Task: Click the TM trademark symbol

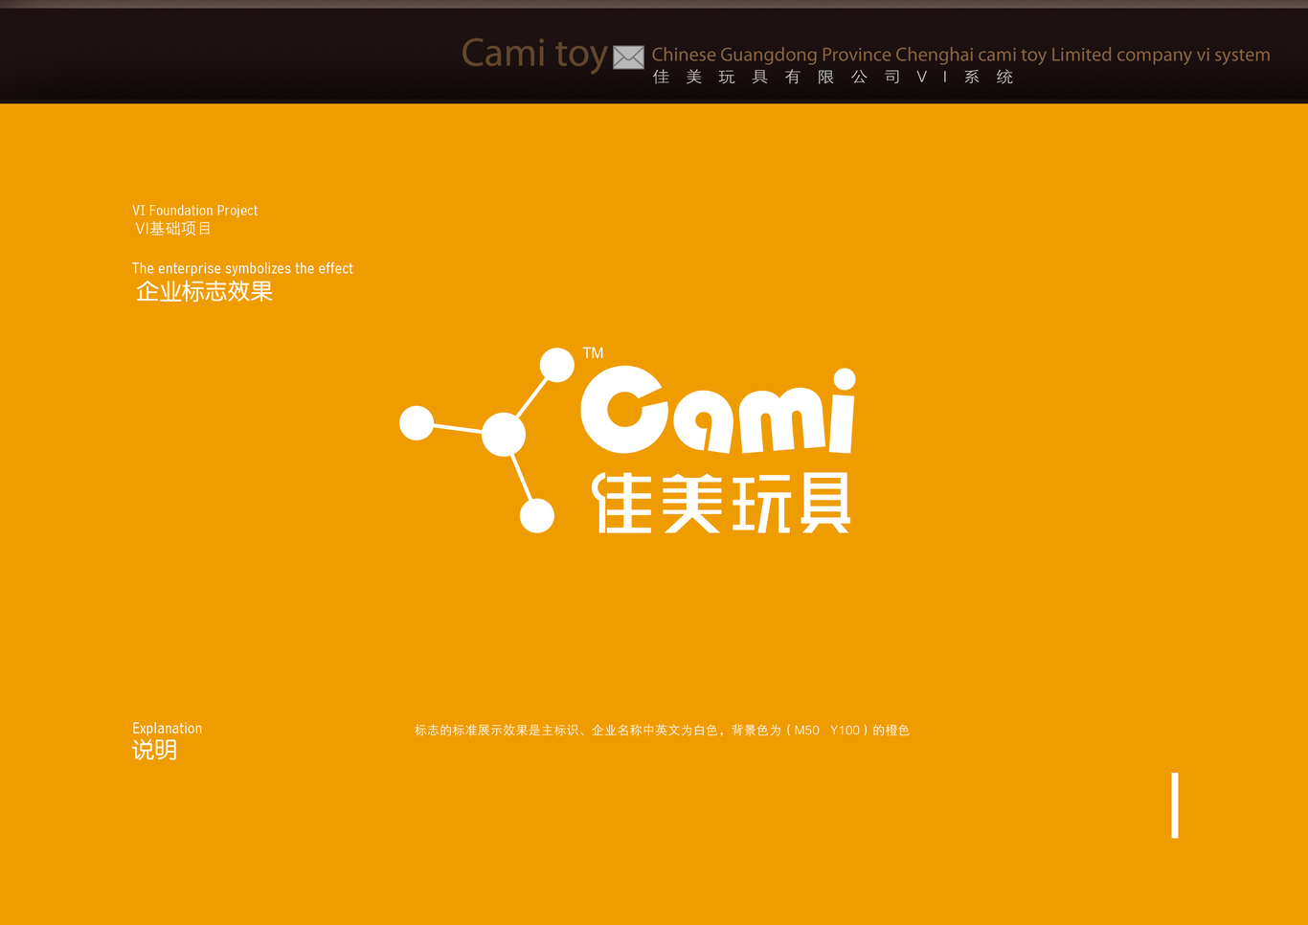Action: click(x=594, y=353)
